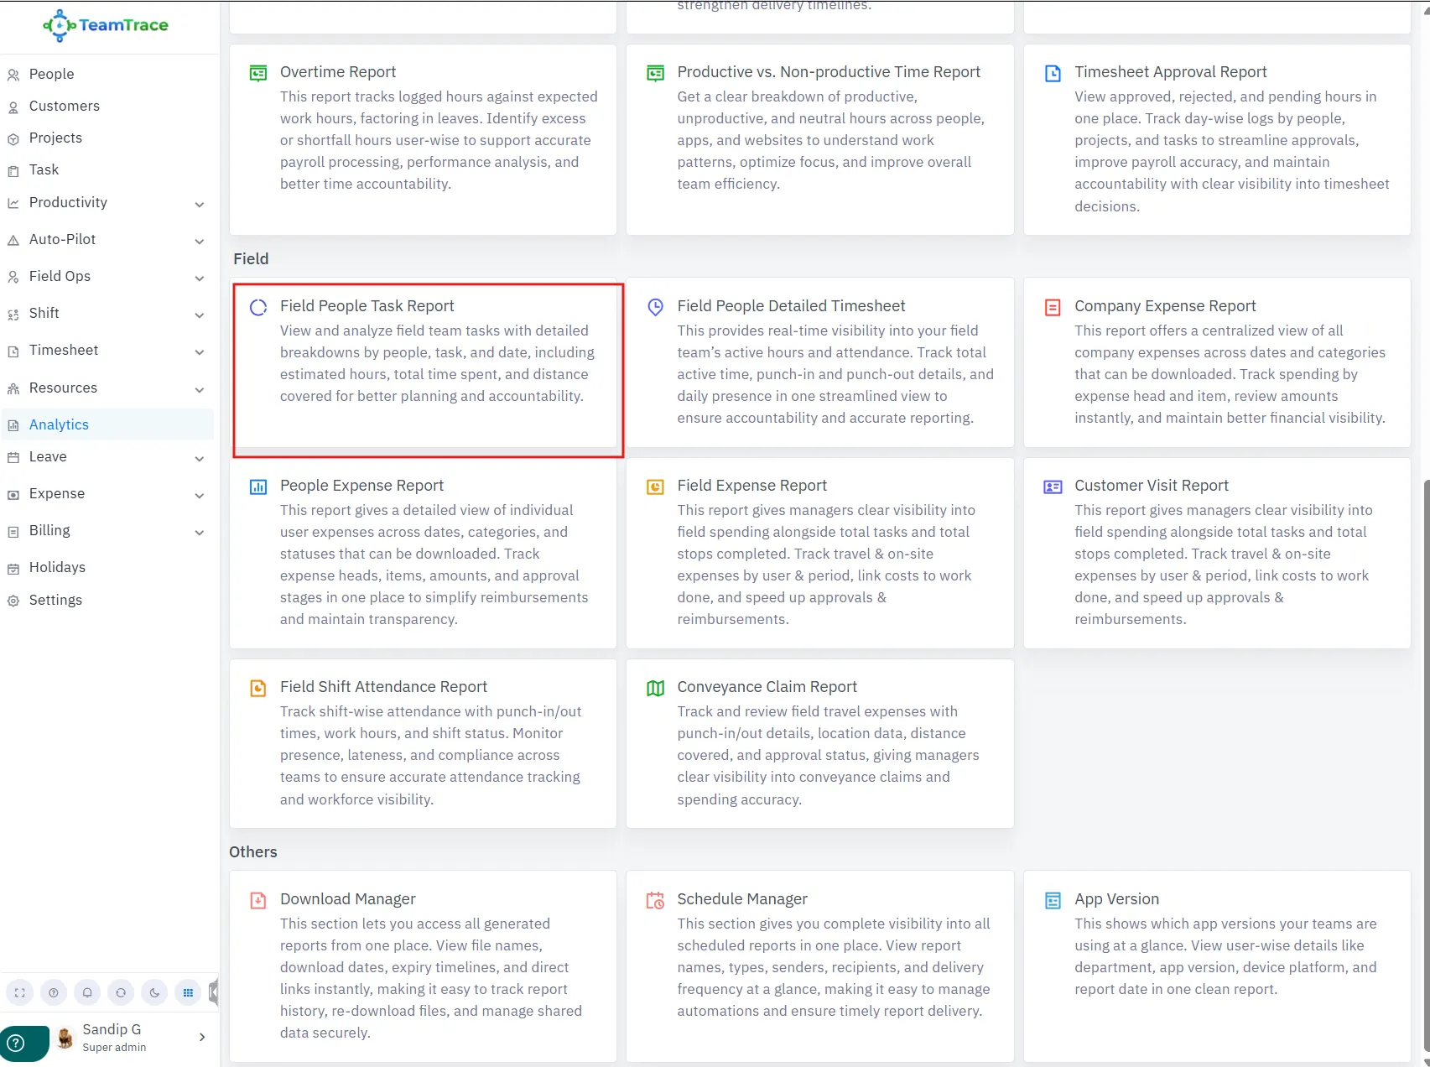Open notifications via the bell icon
The image size is (1430, 1067).
[87, 992]
